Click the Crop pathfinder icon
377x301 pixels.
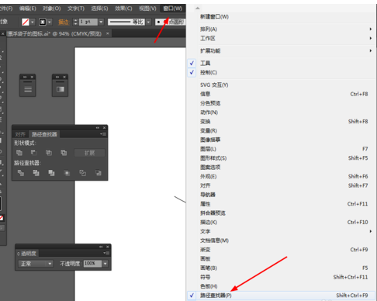point(67,173)
